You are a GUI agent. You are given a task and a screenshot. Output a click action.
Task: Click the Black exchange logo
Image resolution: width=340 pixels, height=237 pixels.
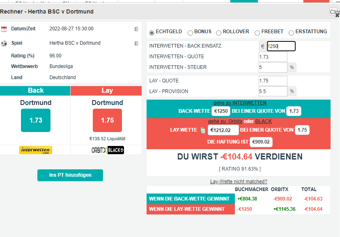[115, 150]
